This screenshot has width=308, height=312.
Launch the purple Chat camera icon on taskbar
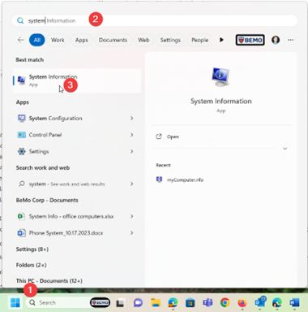click(138, 302)
